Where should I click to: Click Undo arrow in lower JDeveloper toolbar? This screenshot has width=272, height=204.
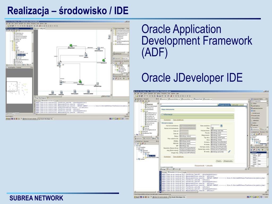click(145, 96)
